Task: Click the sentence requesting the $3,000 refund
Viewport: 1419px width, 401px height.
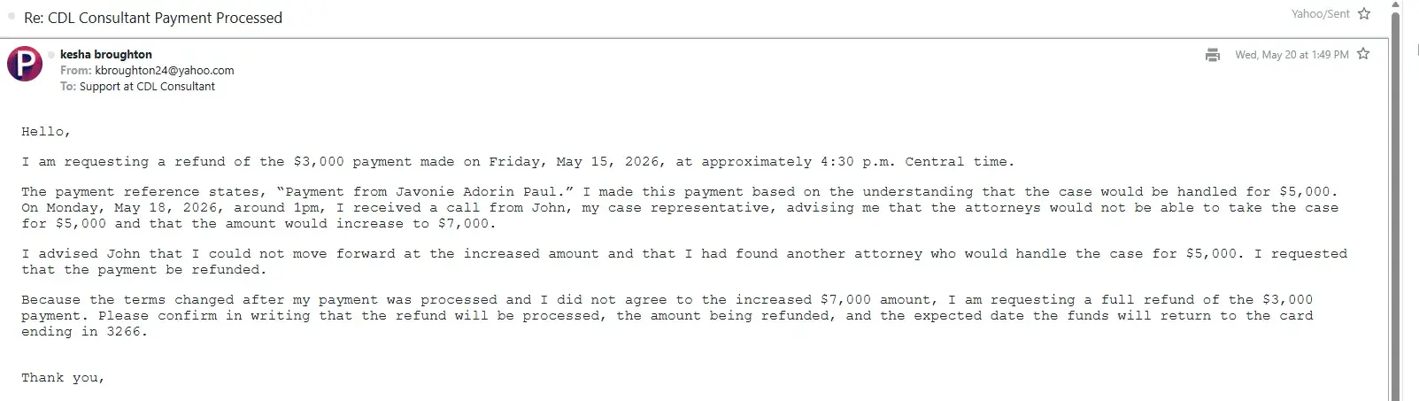Action: [518, 162]
